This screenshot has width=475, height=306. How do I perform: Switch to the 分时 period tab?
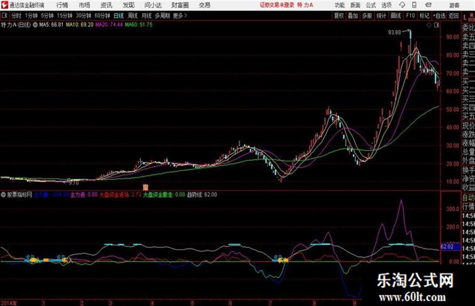tap(16, 16)
